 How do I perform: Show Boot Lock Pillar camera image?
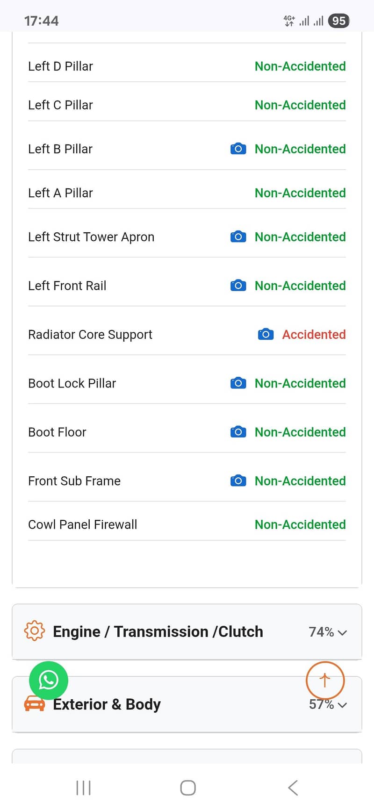tap(238, 383)
